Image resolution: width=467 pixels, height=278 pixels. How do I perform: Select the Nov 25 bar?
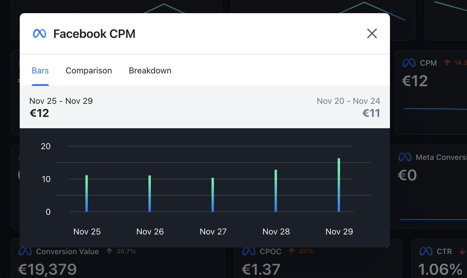pos(87,194)
